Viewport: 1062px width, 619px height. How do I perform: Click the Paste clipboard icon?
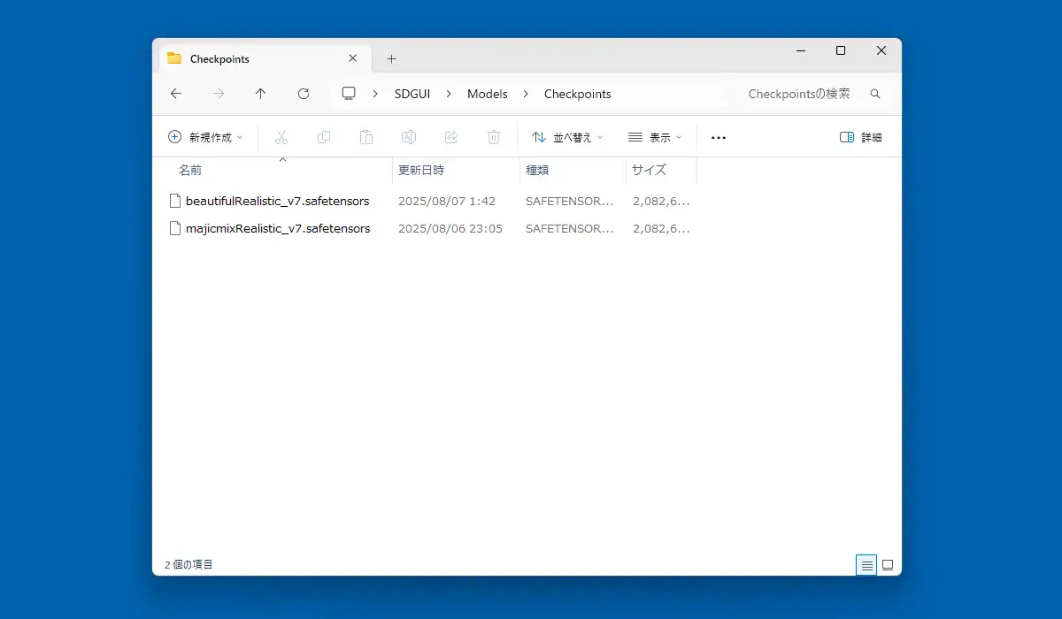pos(366,137)
